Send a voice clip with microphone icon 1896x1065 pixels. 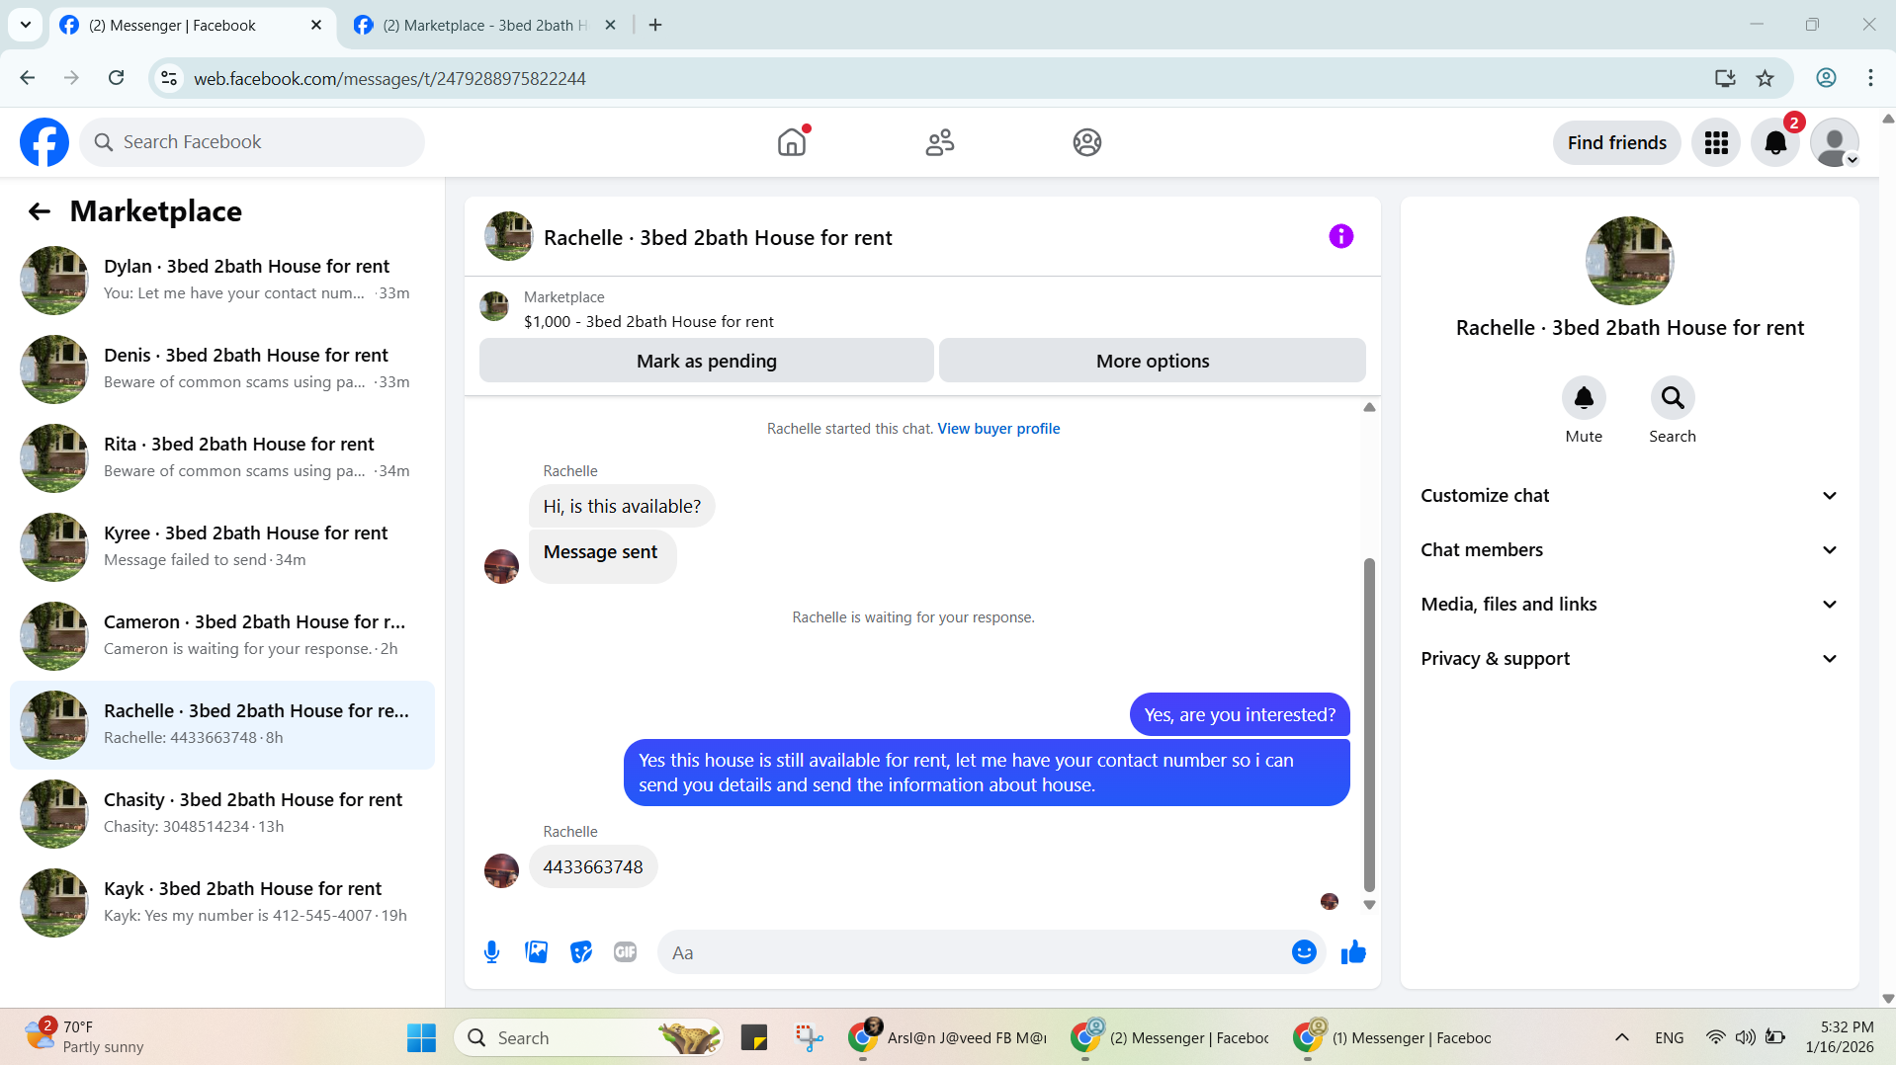(491, 952)
